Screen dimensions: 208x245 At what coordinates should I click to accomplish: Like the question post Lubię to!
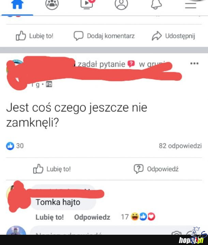(x=52, y=169)
